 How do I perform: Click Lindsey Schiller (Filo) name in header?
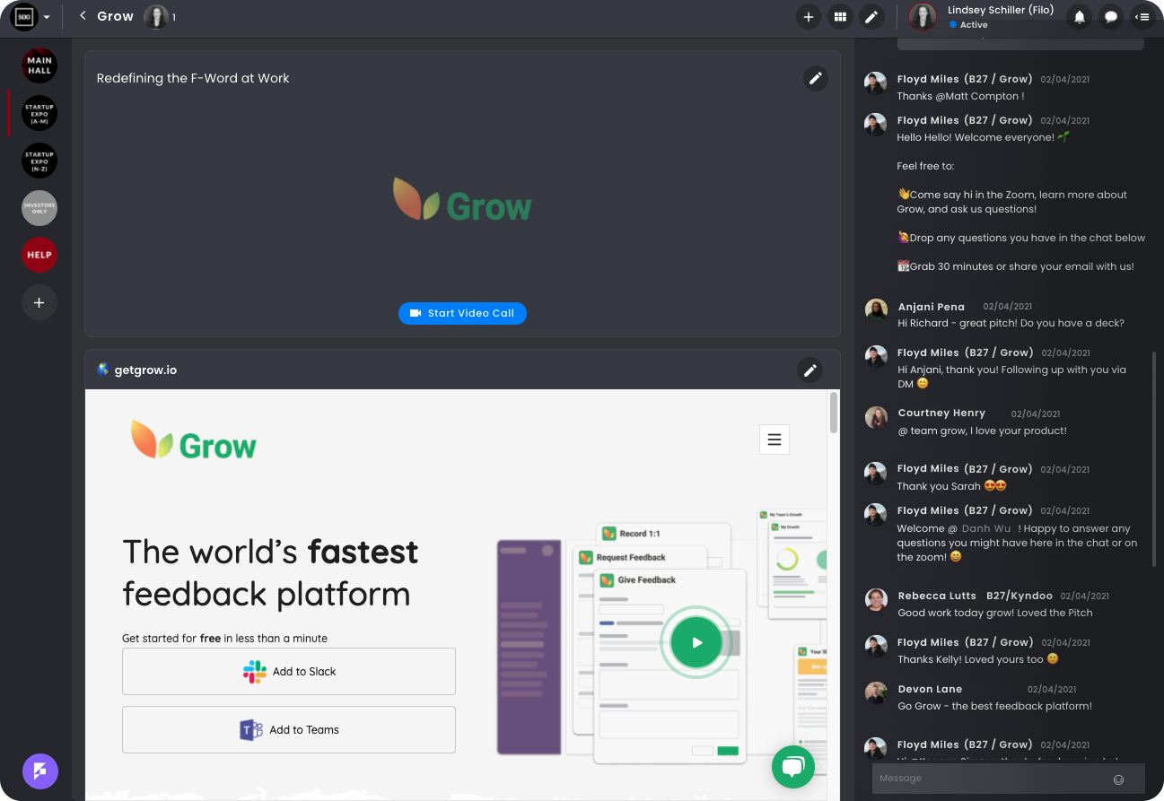click(x=1001, y=10)
